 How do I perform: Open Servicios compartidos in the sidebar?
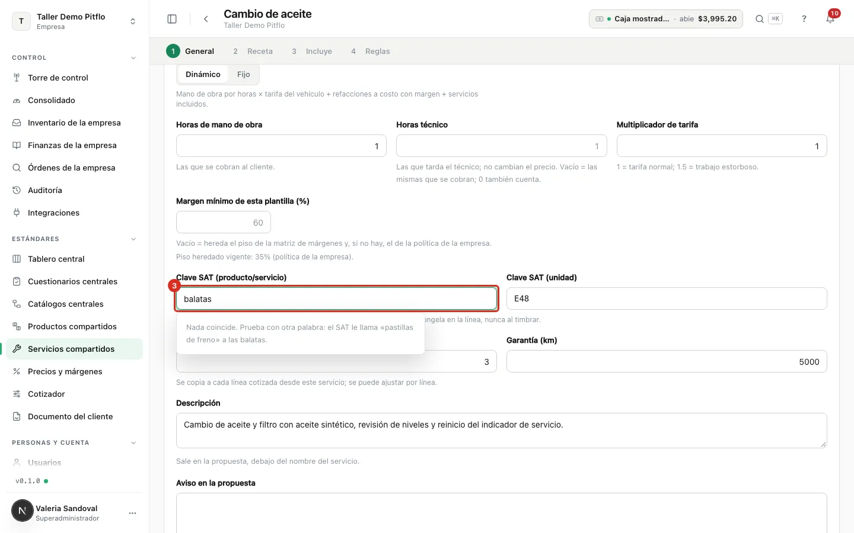(x=75, y=349)
